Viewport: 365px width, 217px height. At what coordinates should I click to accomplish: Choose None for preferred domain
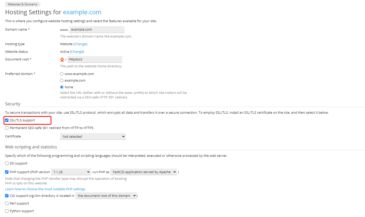click(x=62, y=87)
